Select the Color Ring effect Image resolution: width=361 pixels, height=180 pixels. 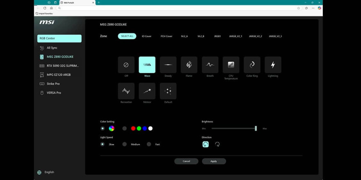[252, 65]
